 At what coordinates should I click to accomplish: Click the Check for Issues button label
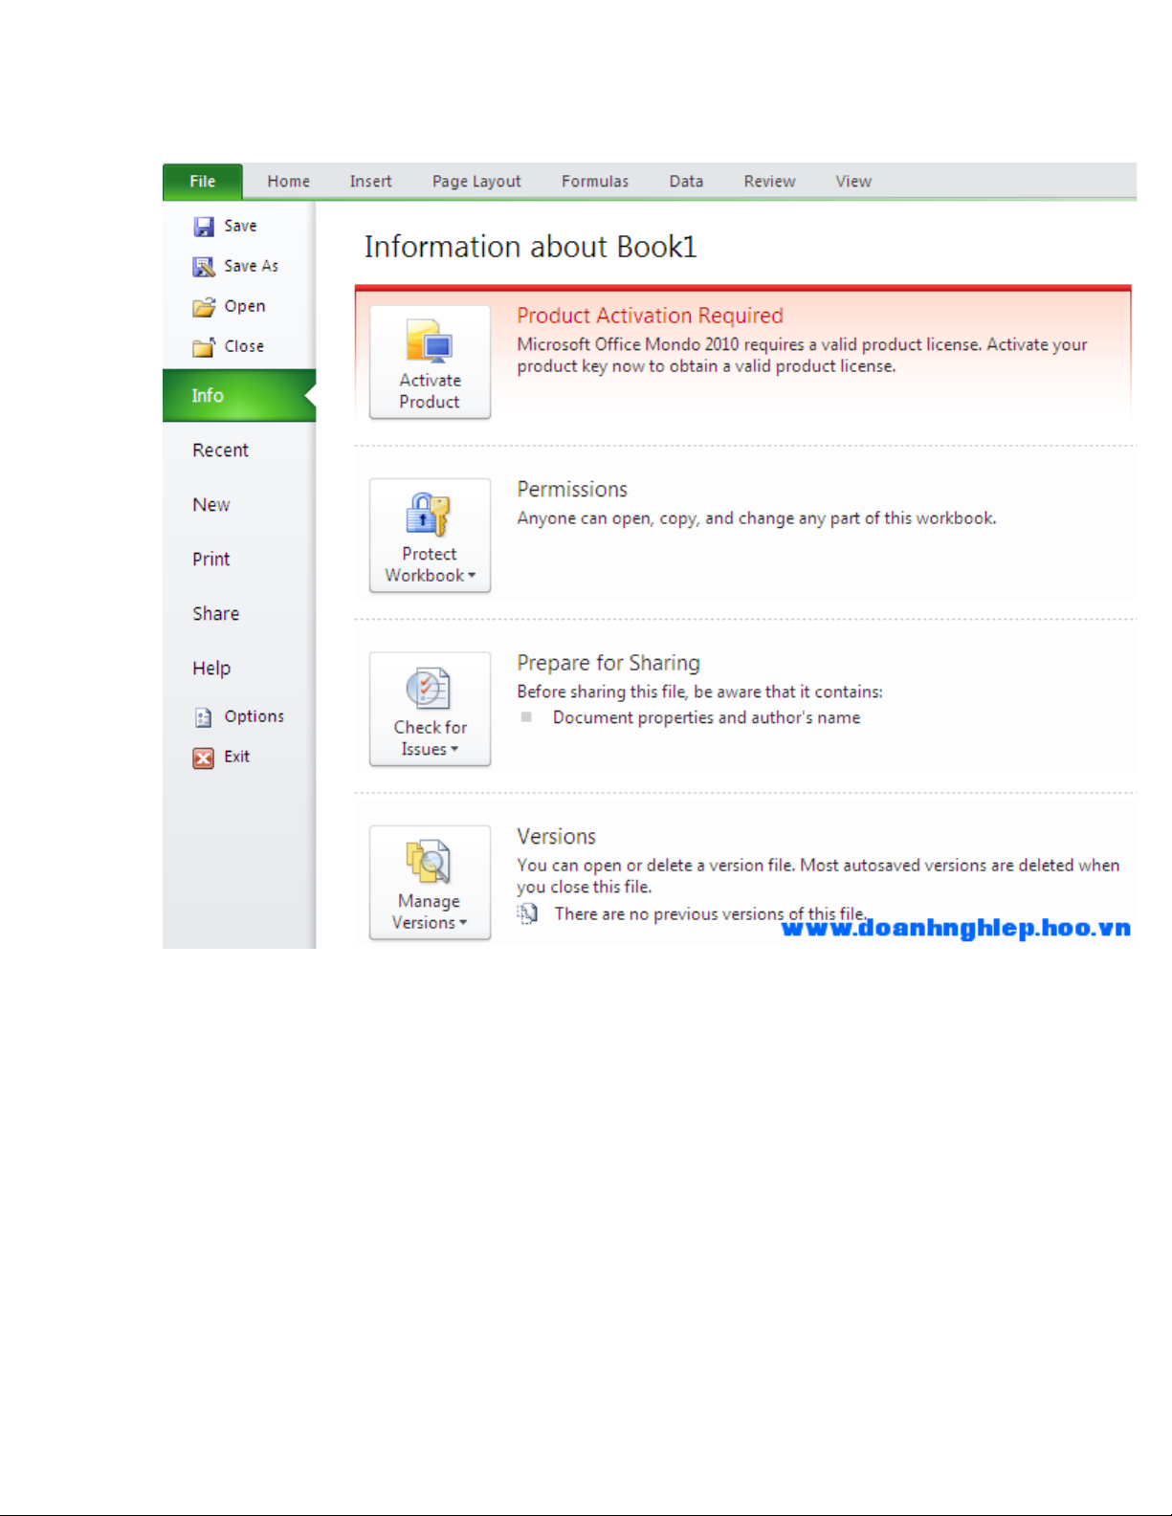(x=430, y=738)
